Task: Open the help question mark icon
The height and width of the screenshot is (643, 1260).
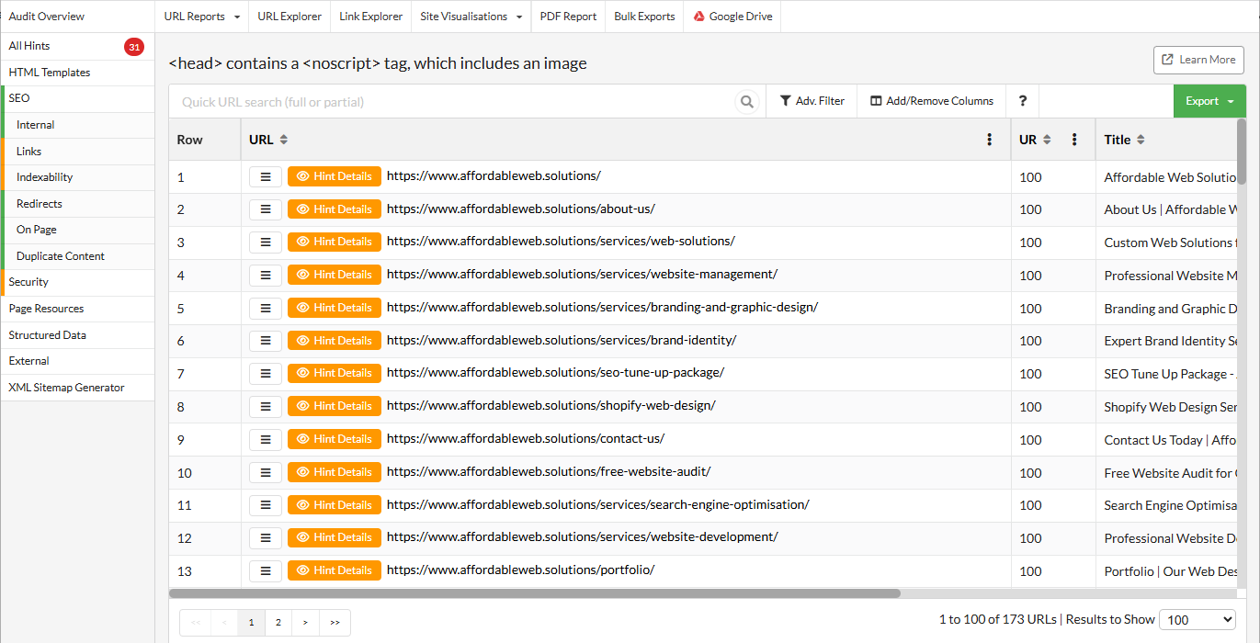Action: click(1022, 101)
